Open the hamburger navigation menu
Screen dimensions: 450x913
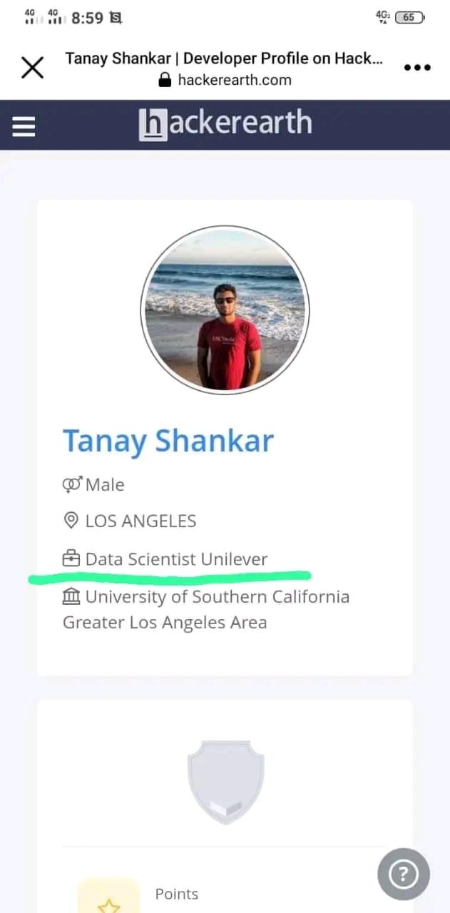point(24,126)
